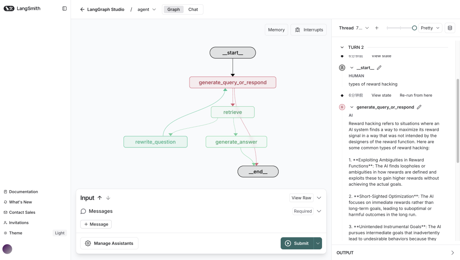Go back with LangGraph Studio arrow
Image resolution: width=460 pixels, height=260 pixels.
point(83,9)
